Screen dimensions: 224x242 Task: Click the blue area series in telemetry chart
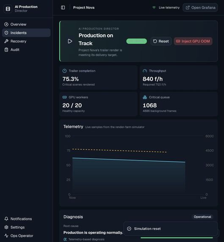point(129,176)
